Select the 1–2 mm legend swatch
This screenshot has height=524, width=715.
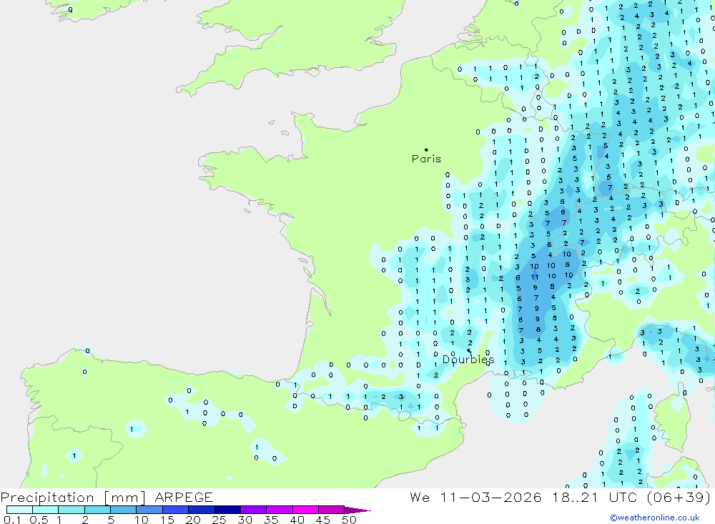[x=71, y=510]
